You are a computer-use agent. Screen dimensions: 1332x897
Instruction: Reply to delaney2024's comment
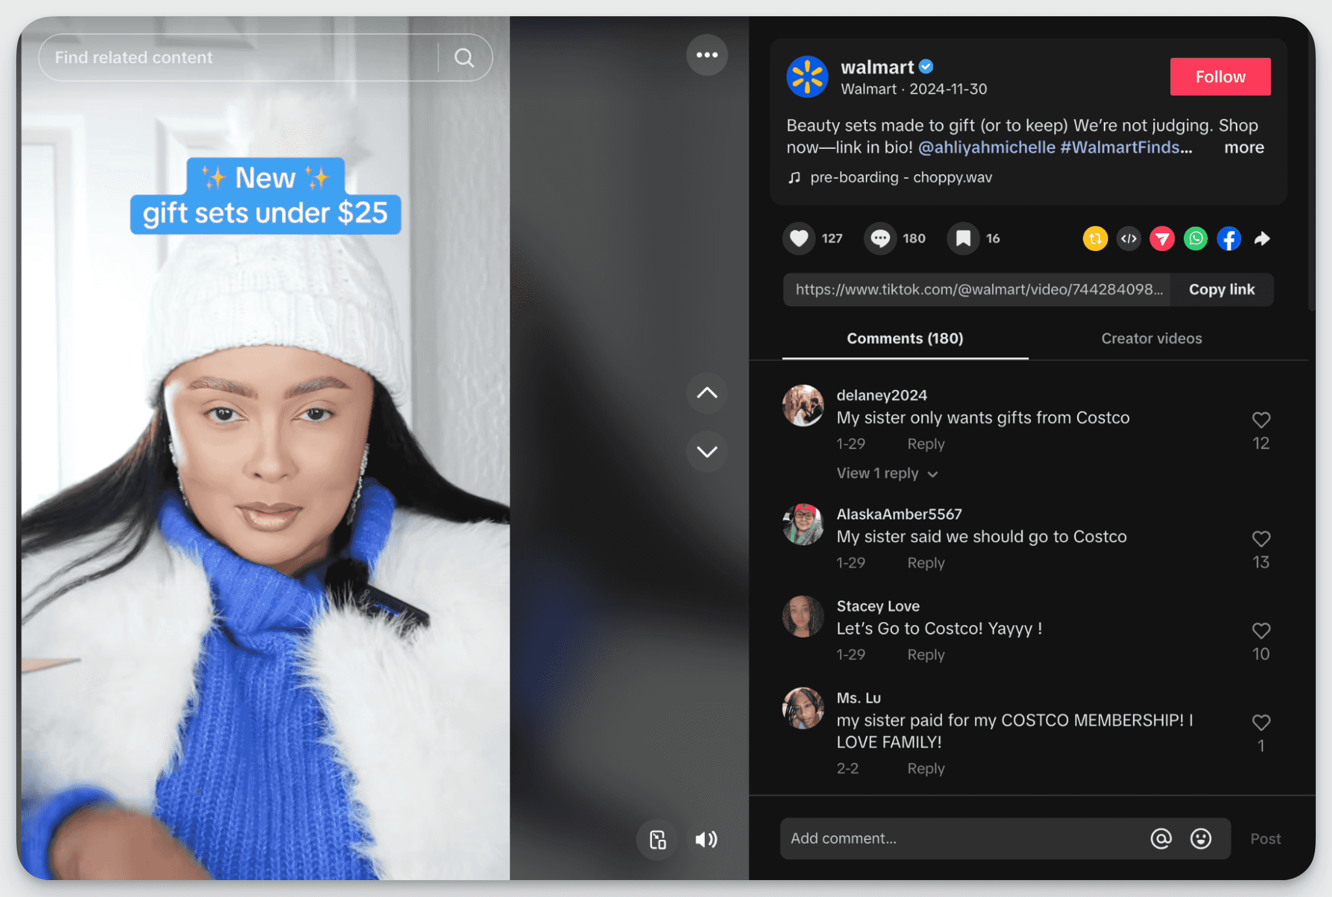(926, 444)
